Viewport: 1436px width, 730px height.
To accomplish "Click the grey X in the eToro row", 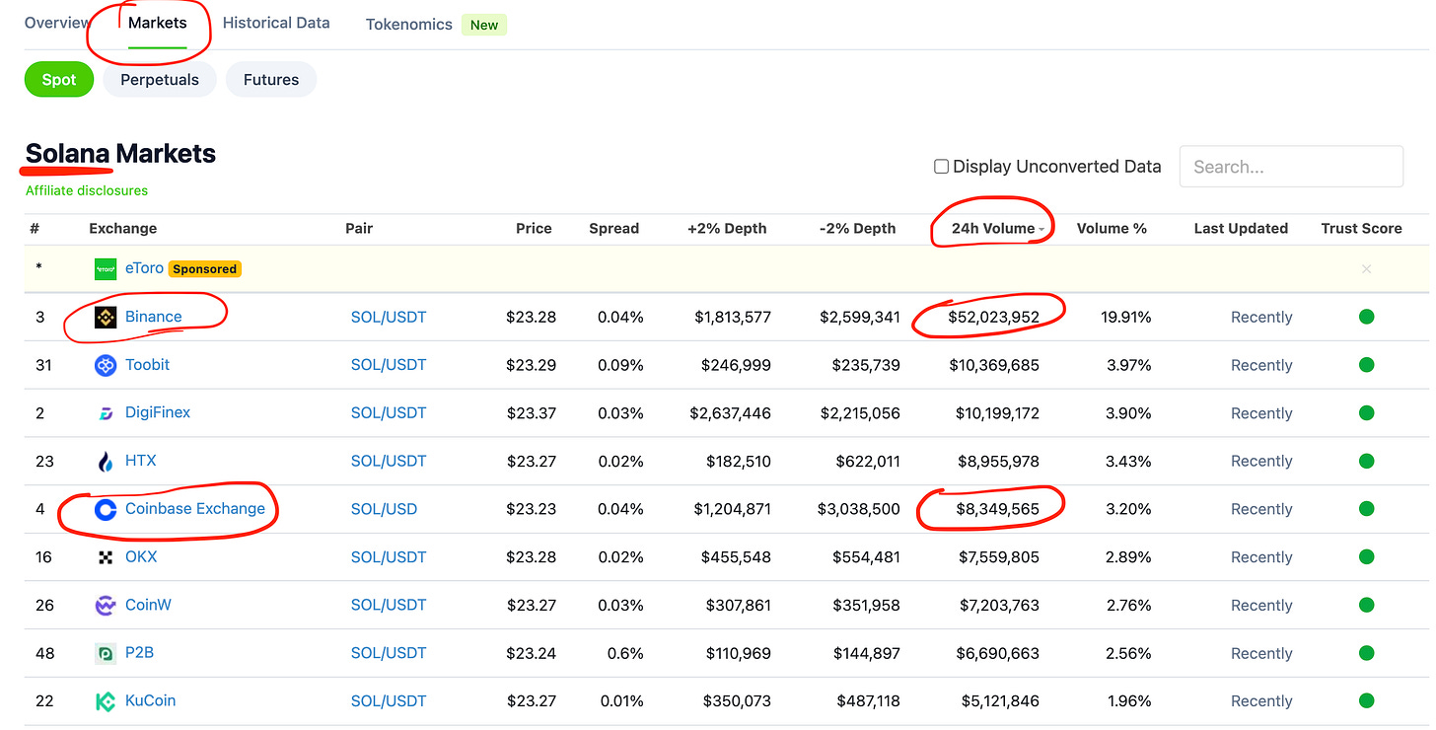I will pyautogui.click(x=1366, y=268).
